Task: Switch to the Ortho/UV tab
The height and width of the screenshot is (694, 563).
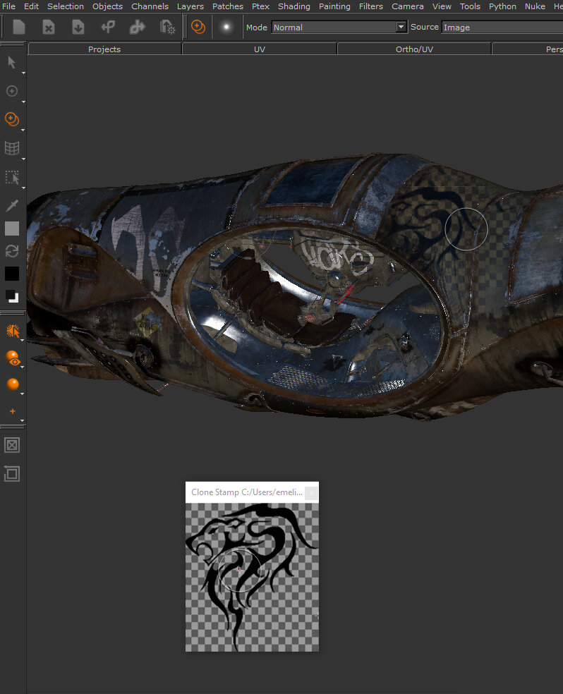Action: [x=414, y=49]
